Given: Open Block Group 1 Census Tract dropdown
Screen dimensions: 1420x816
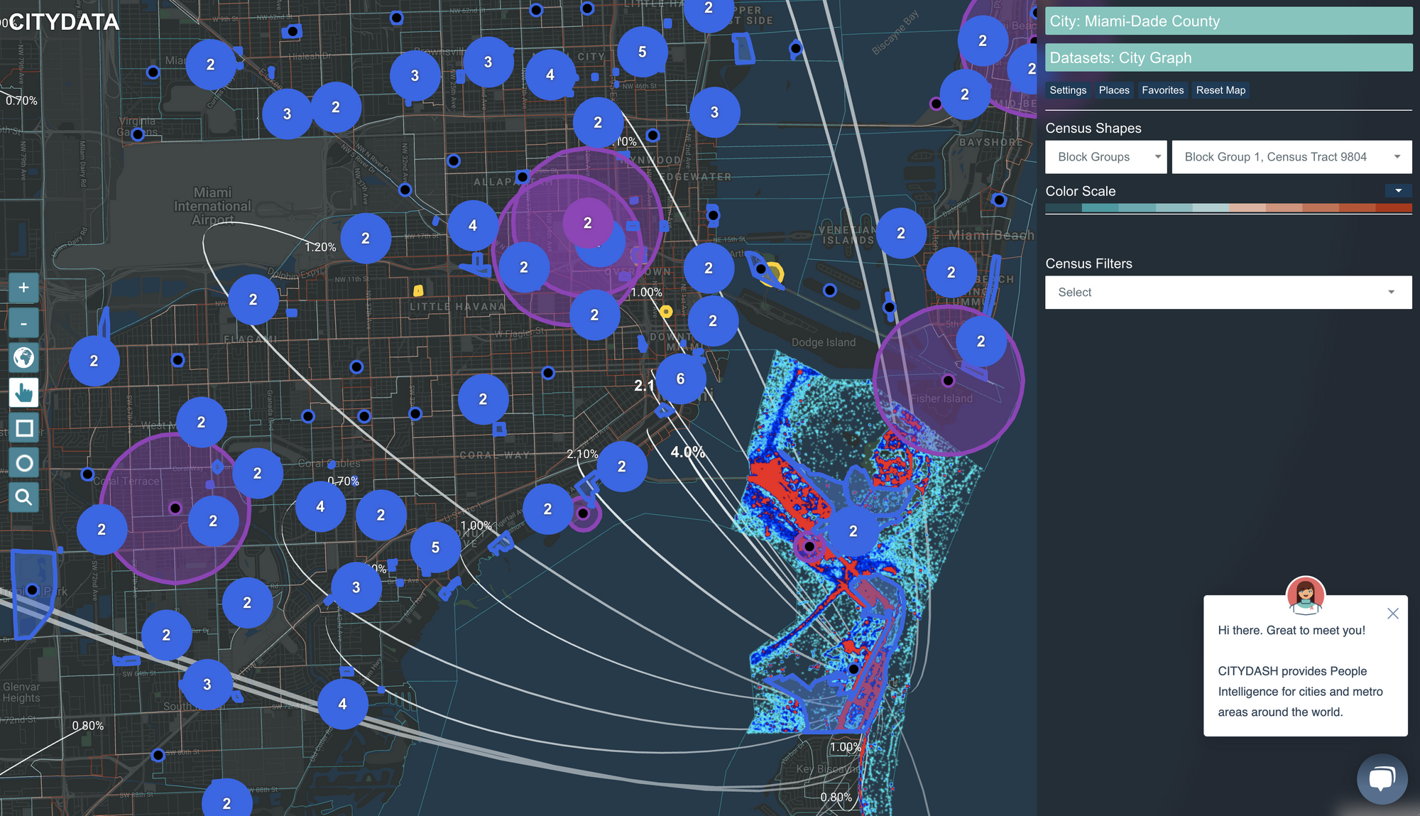Looking at the screenshot, I should 1291,157.
